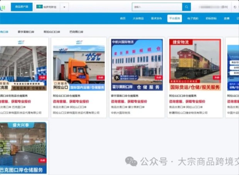This screenshot has height=175, width=239.
Task: Open the 需求发布 navigation item
Action: click(157, 18)
